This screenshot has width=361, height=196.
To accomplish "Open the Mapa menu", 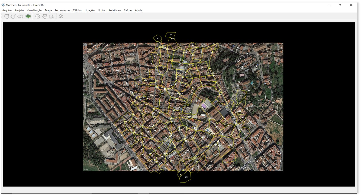I will coord(49,10).
